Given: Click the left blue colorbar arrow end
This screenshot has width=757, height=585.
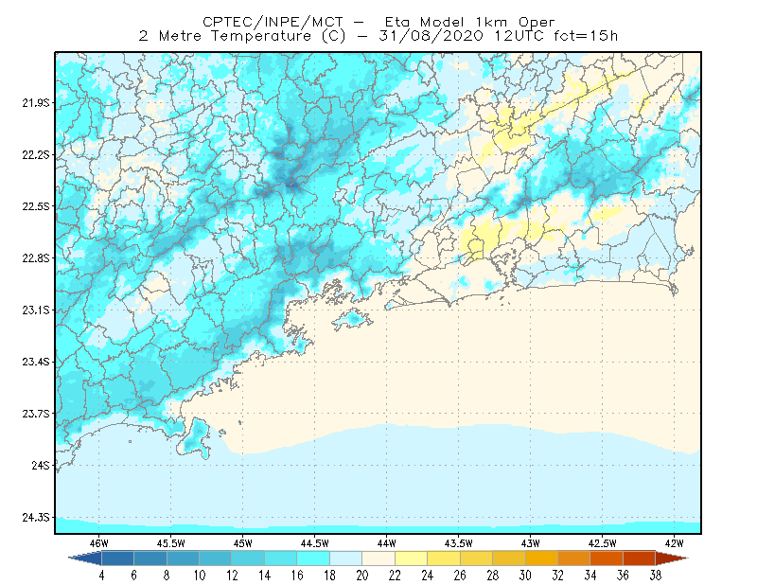Looking at the screenshot, I should [85, 558].
